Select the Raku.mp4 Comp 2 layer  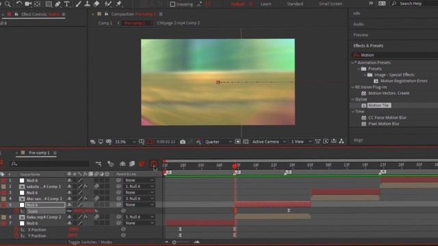44,217
